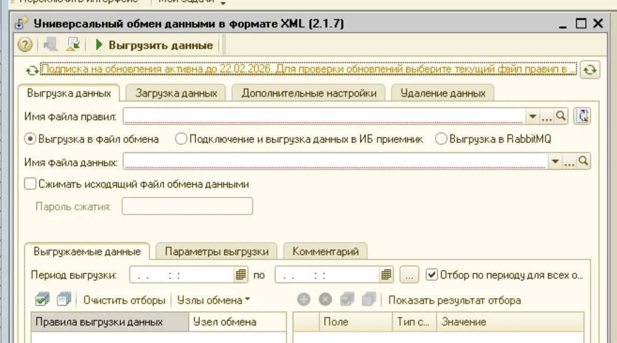The image size is (617, 343).
Task: Choose "Выгрузка в RabbitMQ" radio option
Action: (x=441, y=139)
